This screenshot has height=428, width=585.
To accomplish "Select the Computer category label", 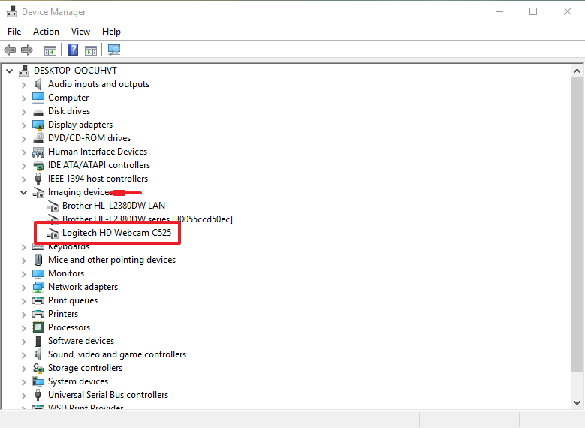I will click(68, 98).
